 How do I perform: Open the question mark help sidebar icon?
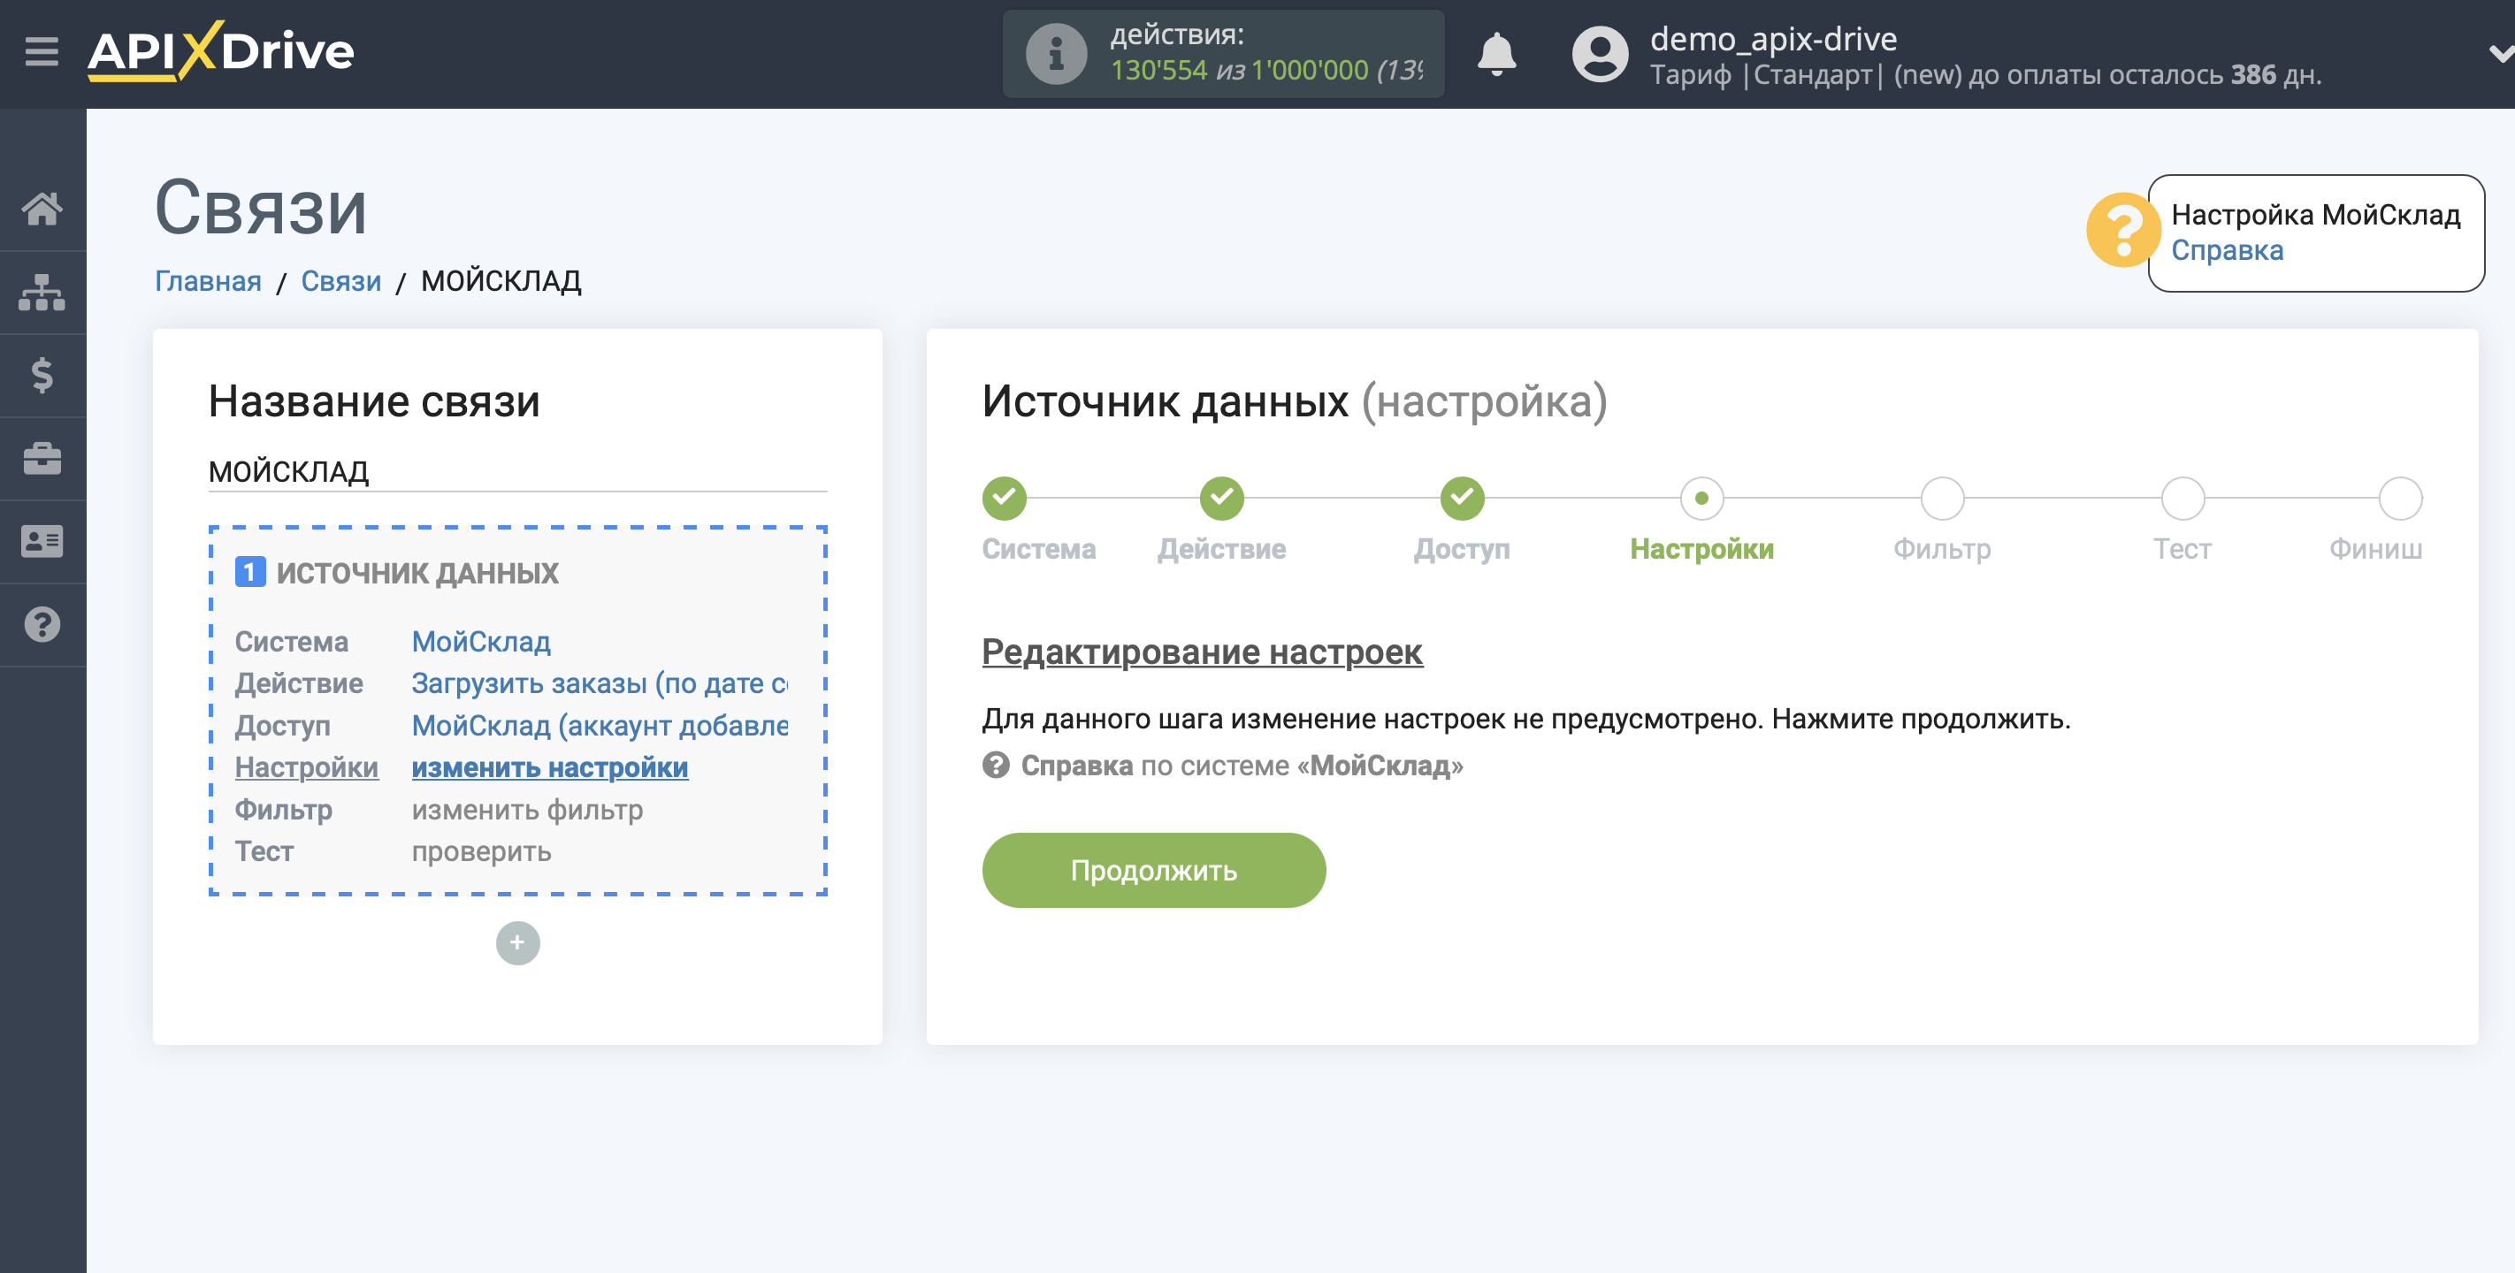42,625
